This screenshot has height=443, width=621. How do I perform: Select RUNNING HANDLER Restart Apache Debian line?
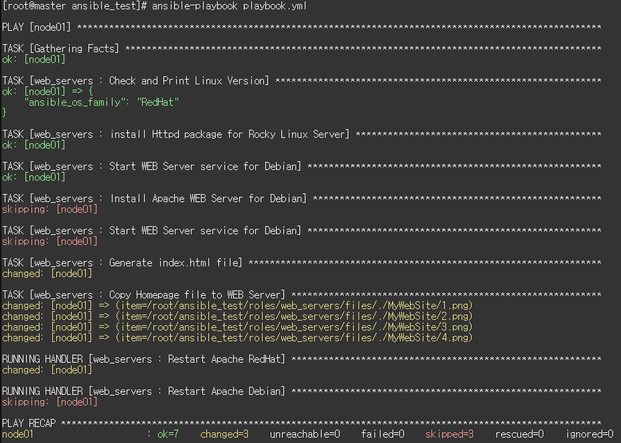pos(301,391)
